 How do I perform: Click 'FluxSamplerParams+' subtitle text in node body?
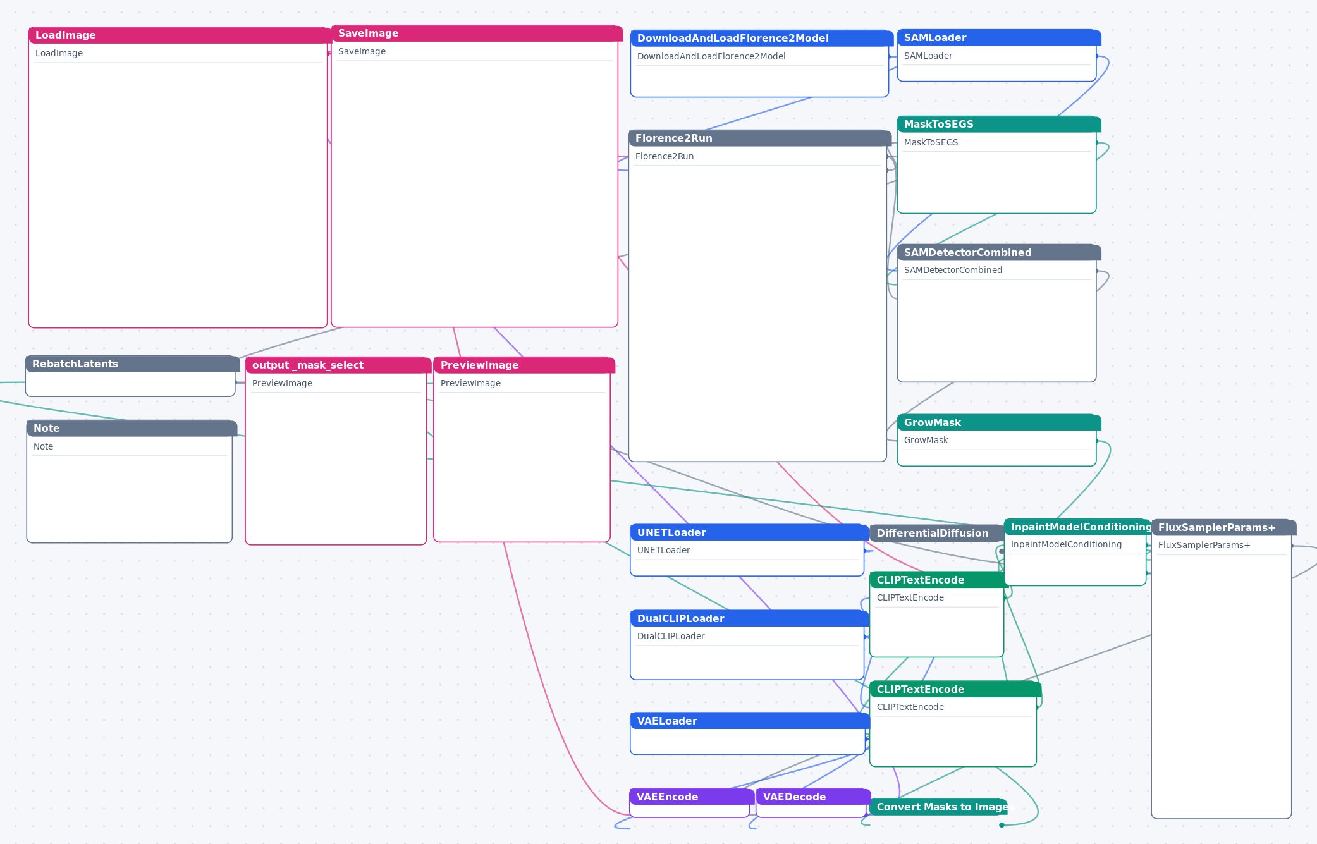point(1204,546)
